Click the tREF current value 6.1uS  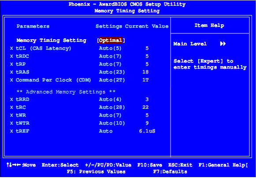[146, 131]
